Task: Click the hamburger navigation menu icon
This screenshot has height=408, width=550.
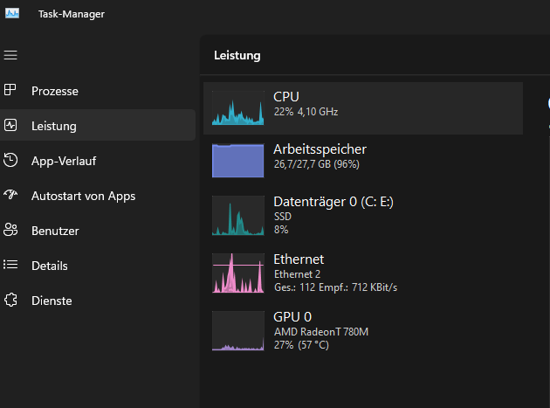Action: 10,55
